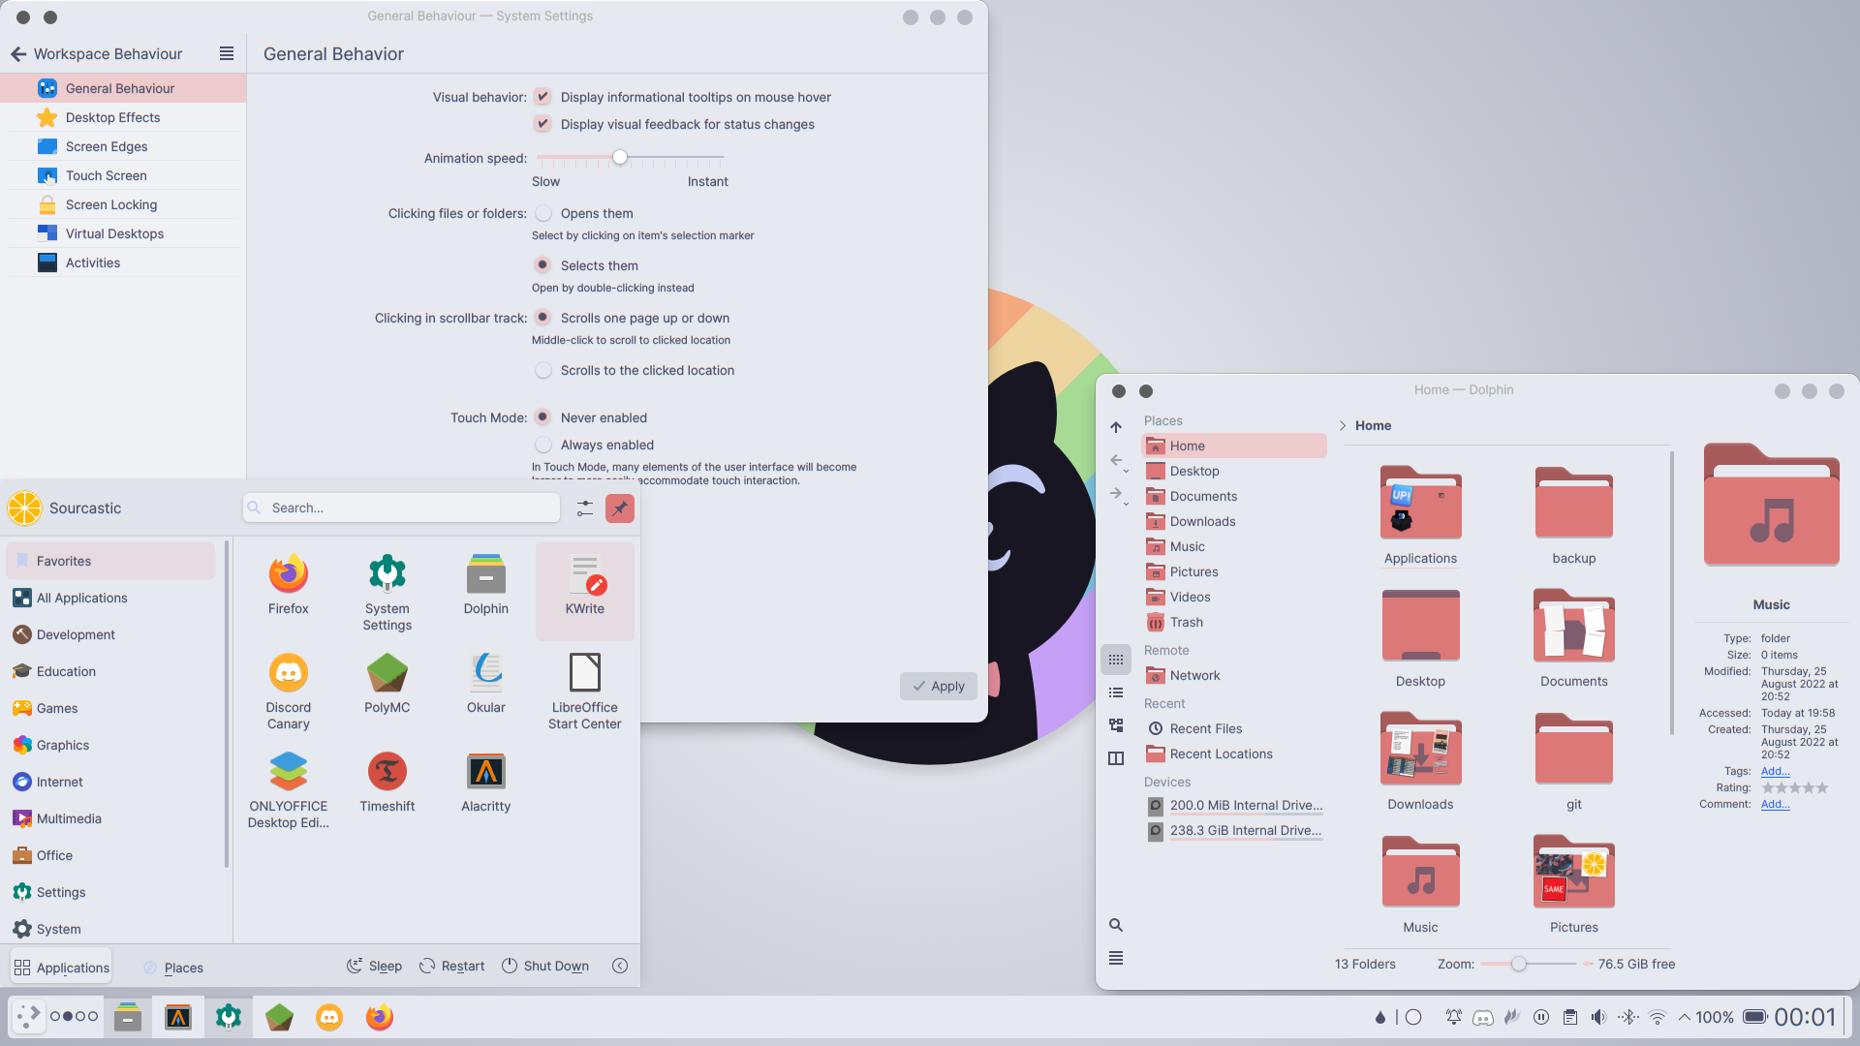Open the search bar in Dolphin
Viewport: 1860px width, 1046px height.
[x=1116, y=924]
